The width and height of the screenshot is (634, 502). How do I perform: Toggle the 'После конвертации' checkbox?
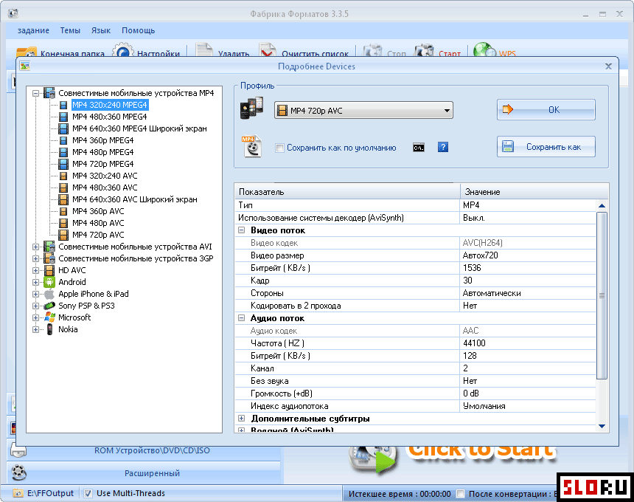tap(460, 494)
